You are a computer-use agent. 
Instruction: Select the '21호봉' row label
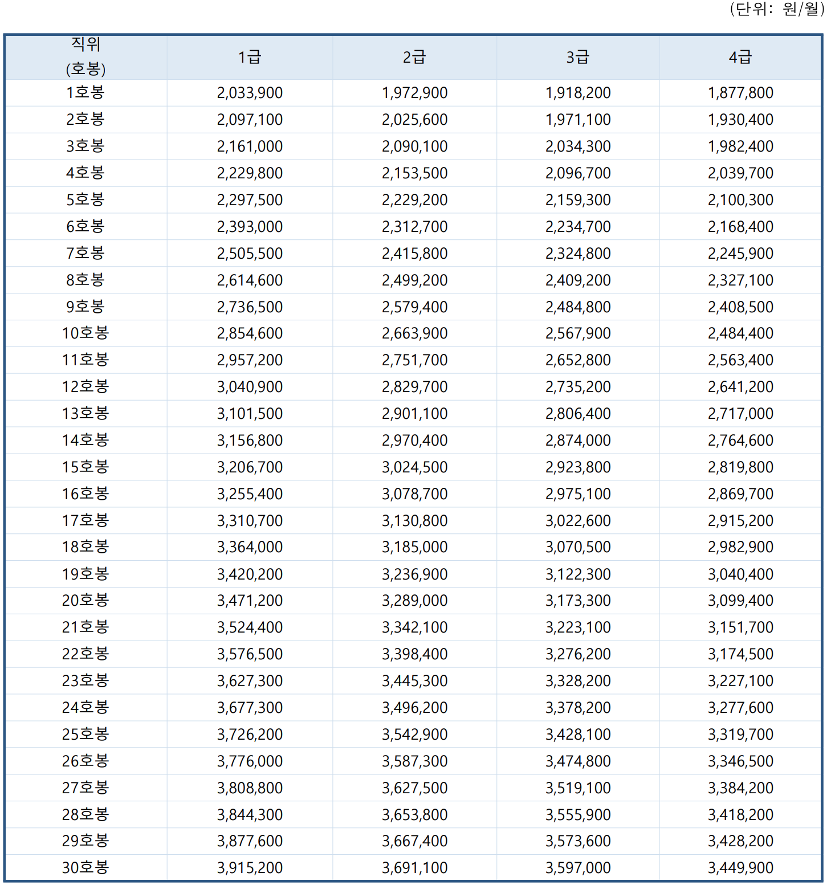(85, 627)
